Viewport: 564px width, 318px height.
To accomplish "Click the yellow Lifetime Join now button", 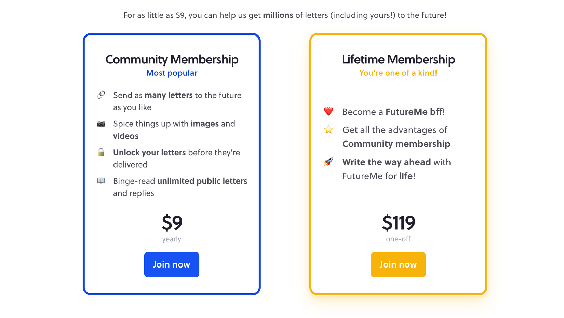I will pyautogui.click(x=398, y=264).
